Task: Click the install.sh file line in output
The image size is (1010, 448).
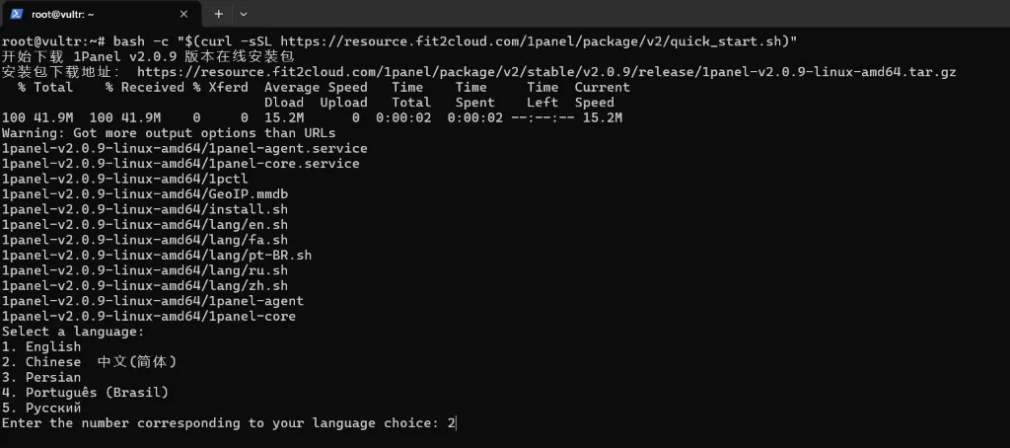Action: pos(145,209)
